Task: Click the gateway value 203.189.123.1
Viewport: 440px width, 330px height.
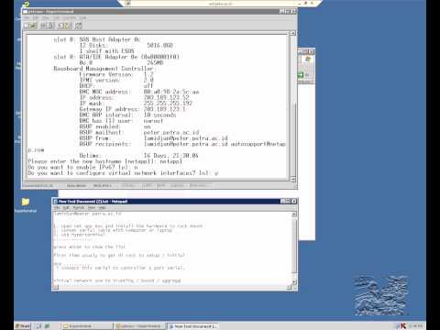Action: 165,109
